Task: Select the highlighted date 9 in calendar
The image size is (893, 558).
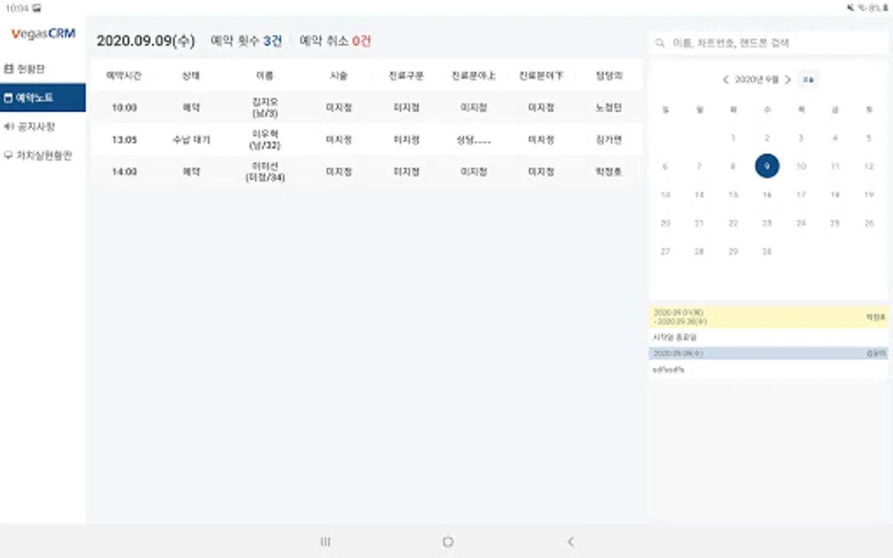Action: click(x=767, y=166)
